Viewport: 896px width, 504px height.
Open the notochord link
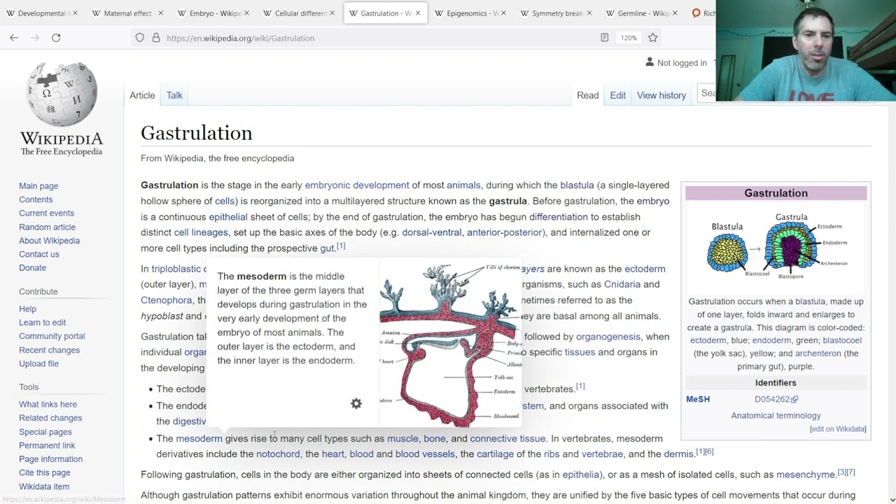(278, 454)
